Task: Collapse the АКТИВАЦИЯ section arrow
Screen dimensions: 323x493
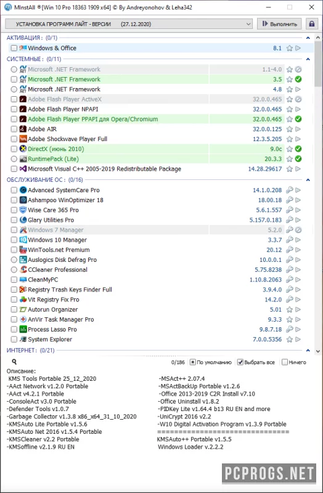Action: click(x=308, y=38)
